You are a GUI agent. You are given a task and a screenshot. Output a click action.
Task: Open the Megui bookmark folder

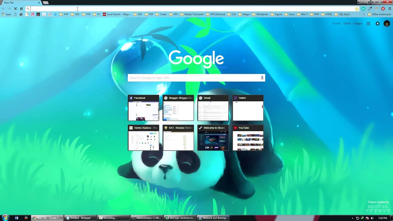[244, 14]
